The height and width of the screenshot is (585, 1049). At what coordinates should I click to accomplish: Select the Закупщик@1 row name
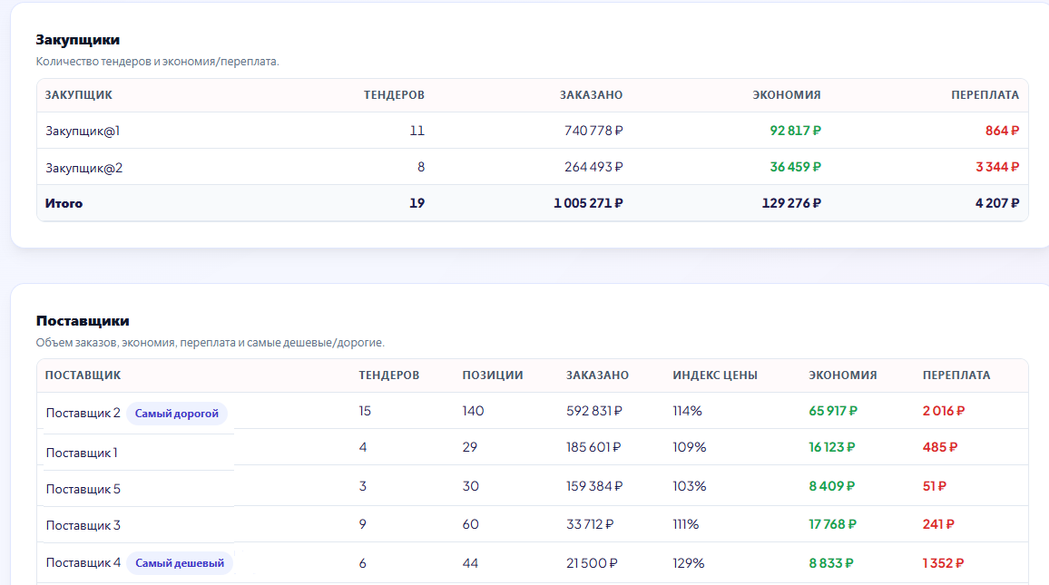83,131
